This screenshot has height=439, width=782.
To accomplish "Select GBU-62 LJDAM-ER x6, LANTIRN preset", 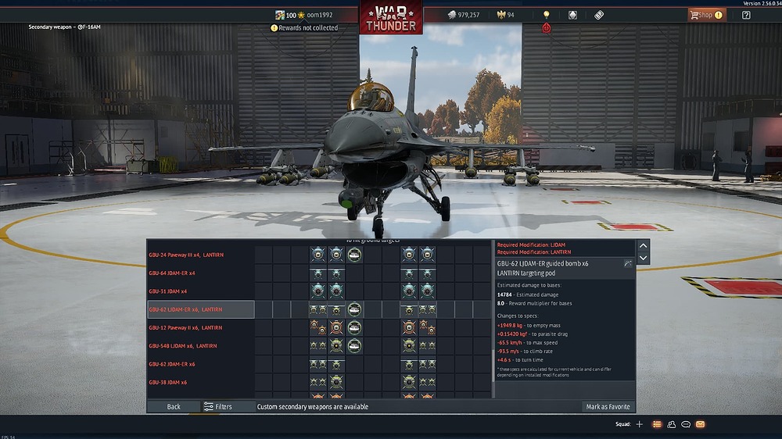I will coord(201,309).
